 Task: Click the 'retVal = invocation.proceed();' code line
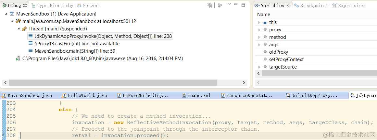(x=120, y=135)
